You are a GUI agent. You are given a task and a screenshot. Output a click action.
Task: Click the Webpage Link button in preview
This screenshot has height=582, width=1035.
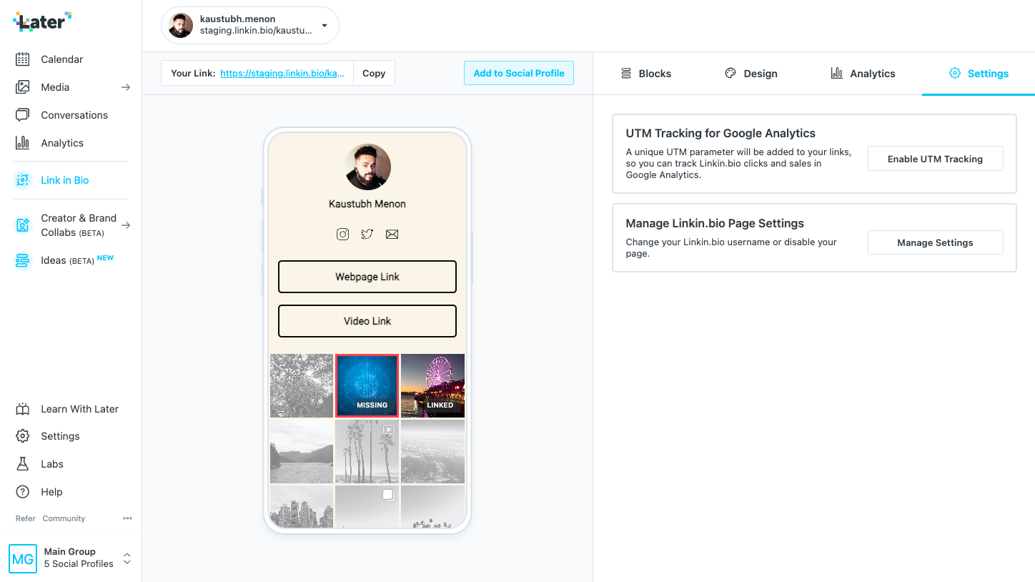coord(367,277)
